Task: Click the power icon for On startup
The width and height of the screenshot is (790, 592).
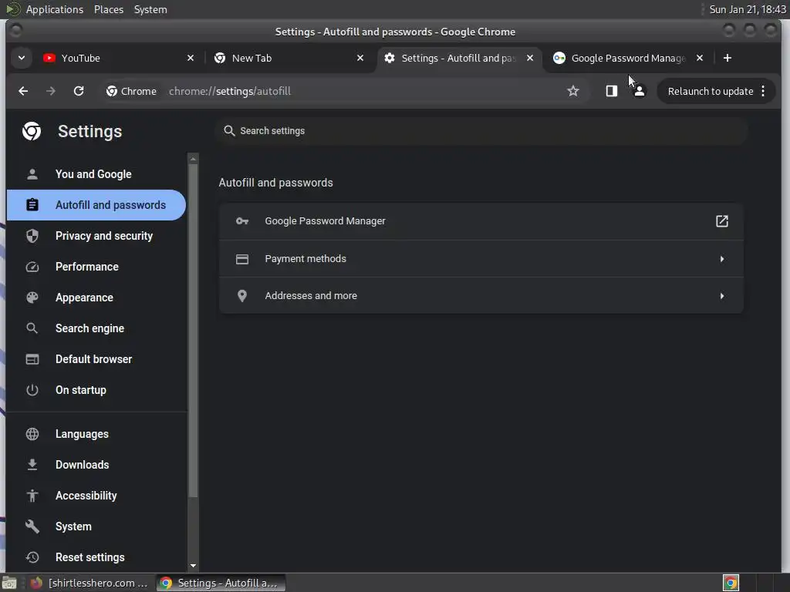Action: click(32, 390)
